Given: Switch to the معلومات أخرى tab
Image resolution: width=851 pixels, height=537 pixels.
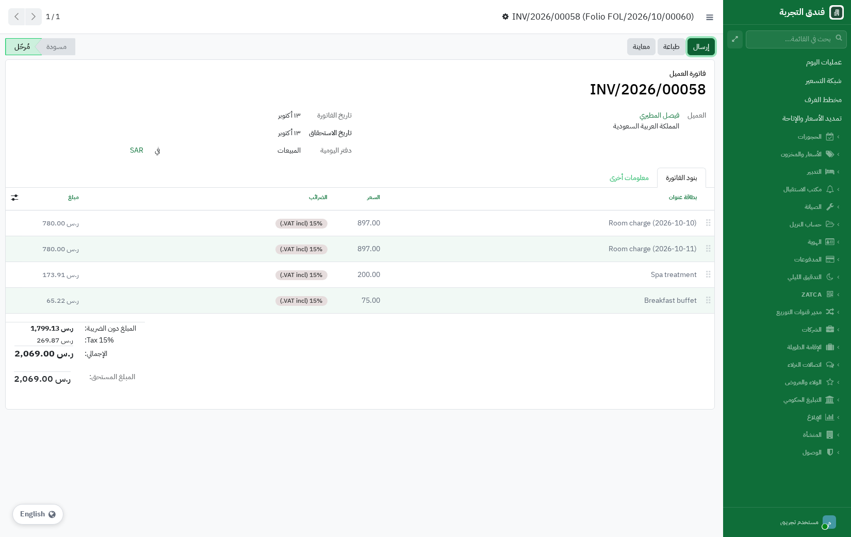Looking at the screenshot, I should (x=629, y=178).
